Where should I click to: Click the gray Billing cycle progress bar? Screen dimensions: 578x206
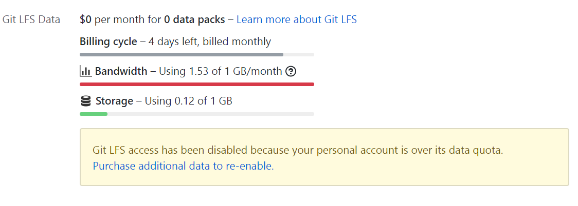[x=181, y=54]
